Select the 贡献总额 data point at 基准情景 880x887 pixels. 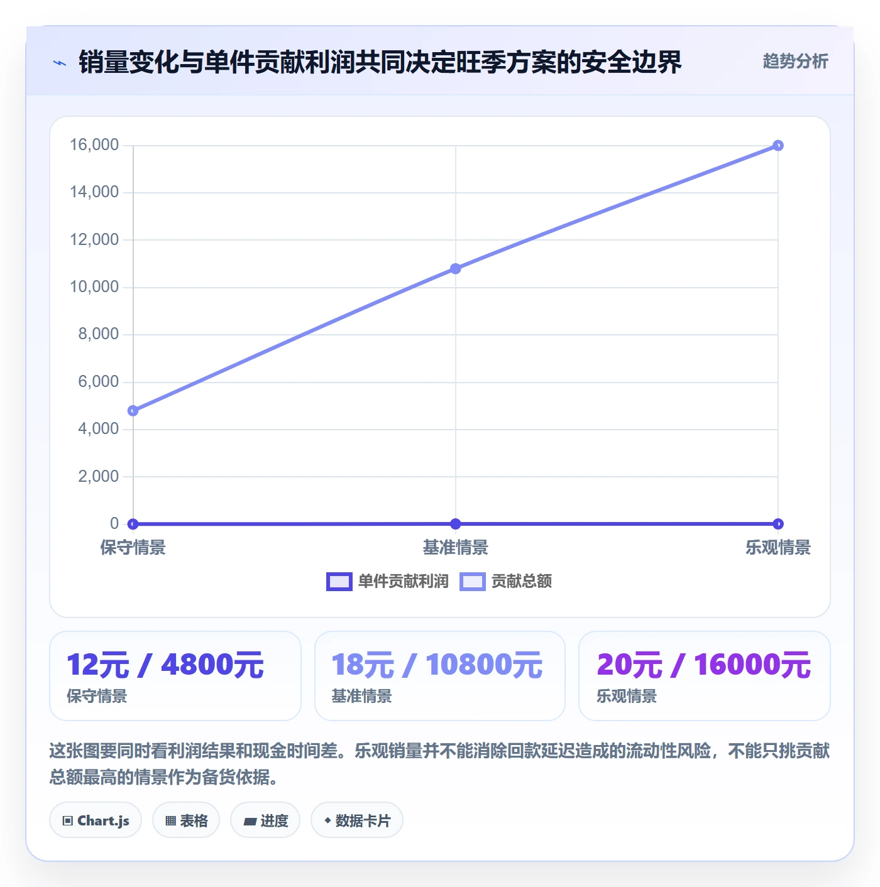456,269
